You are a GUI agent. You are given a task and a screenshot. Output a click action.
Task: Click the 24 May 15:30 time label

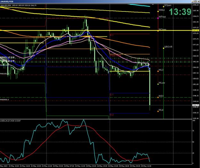point(91,166)
